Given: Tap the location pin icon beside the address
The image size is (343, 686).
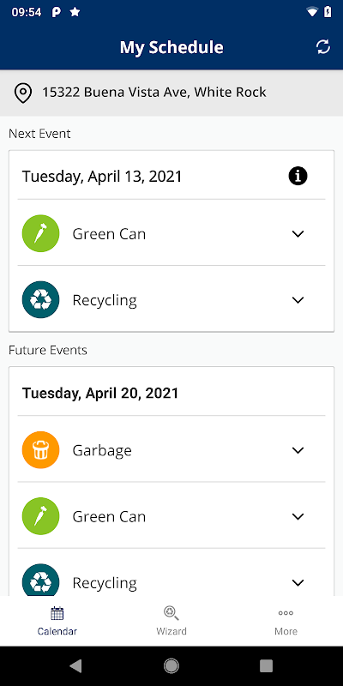Looking at the screenshot, I should point(23,93).
